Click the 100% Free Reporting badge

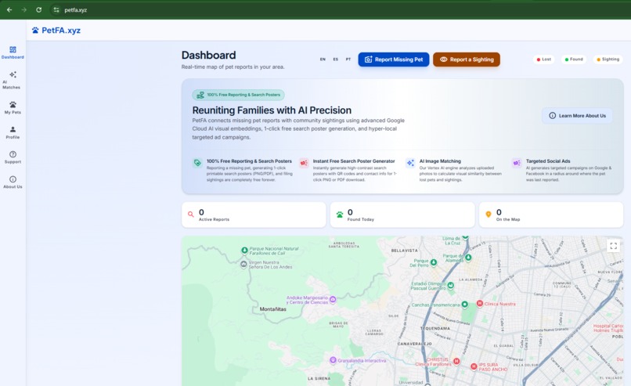[x=238, y=95]
